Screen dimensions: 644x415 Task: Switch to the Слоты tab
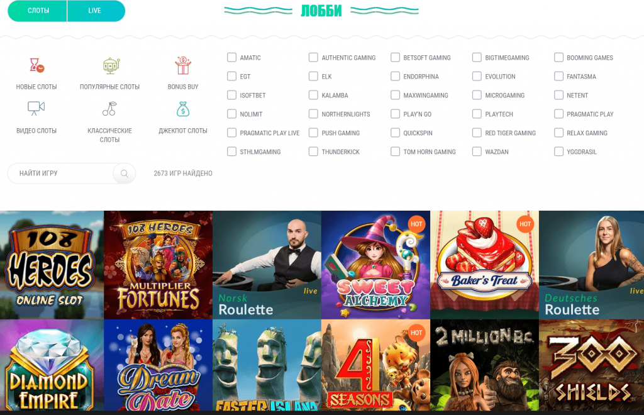pyautogui.click(x=37, y=11)
